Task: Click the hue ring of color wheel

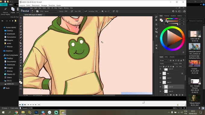Action: (x=172, y=27)
